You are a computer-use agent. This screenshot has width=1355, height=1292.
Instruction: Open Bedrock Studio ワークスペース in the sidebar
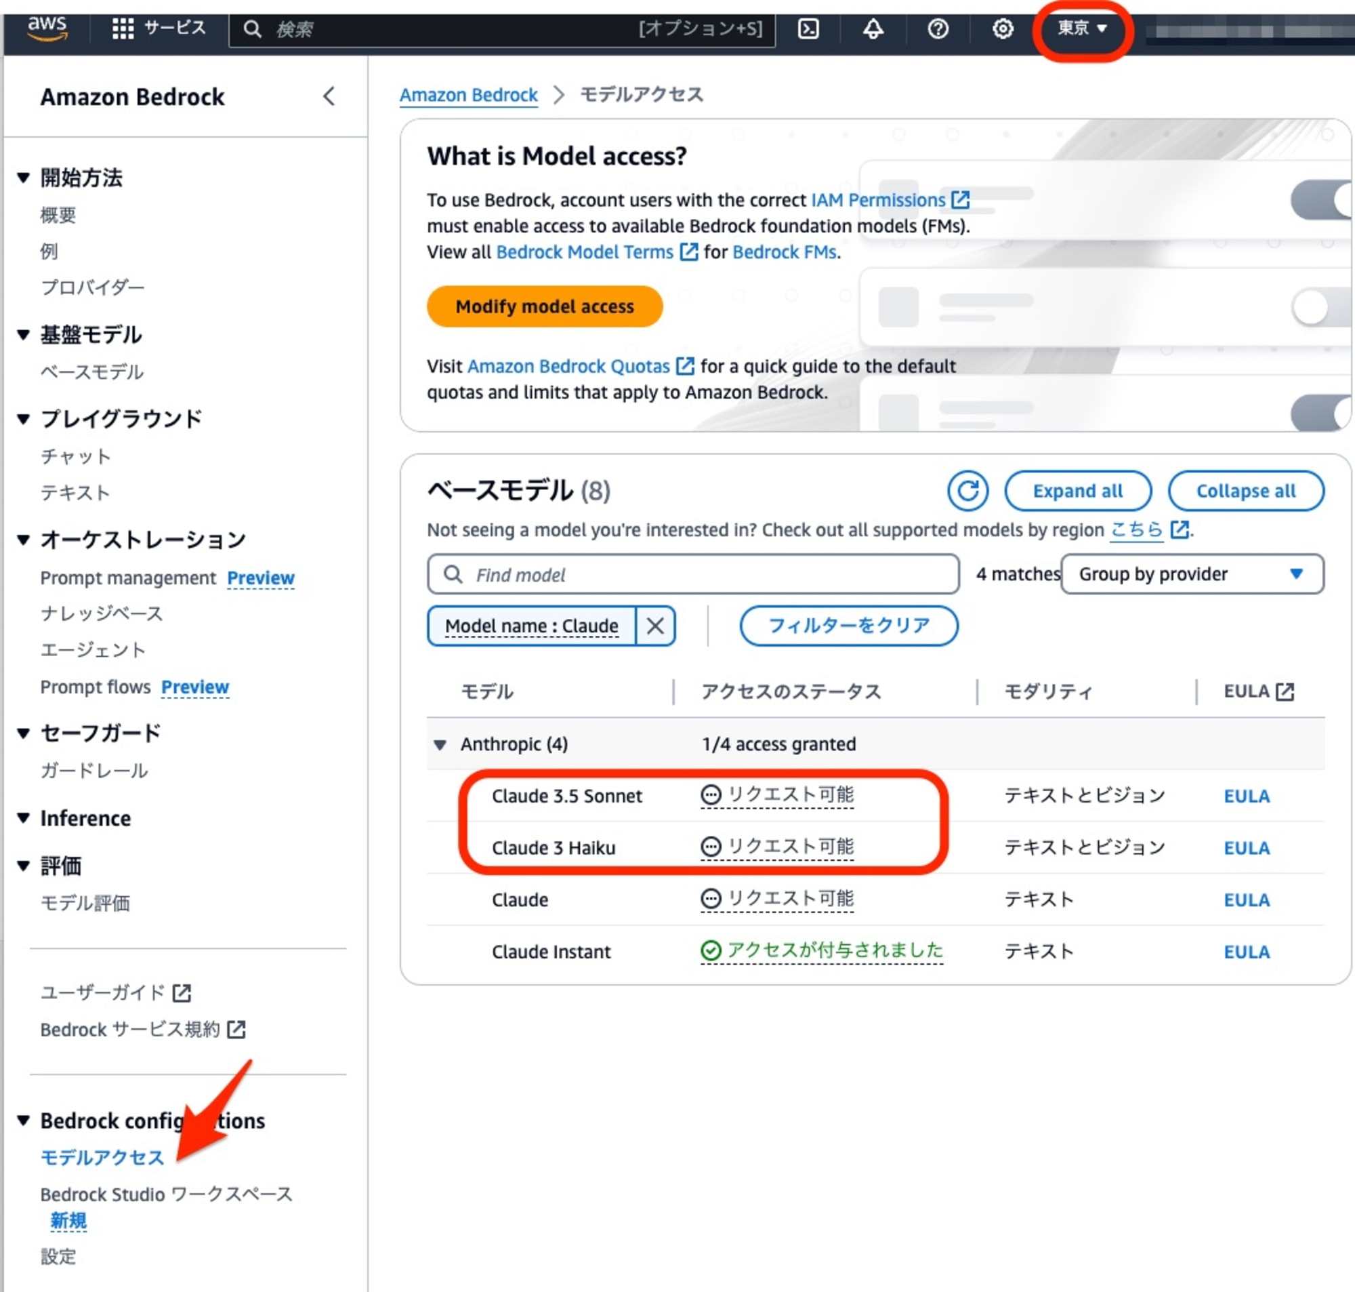click(166, 1194)
